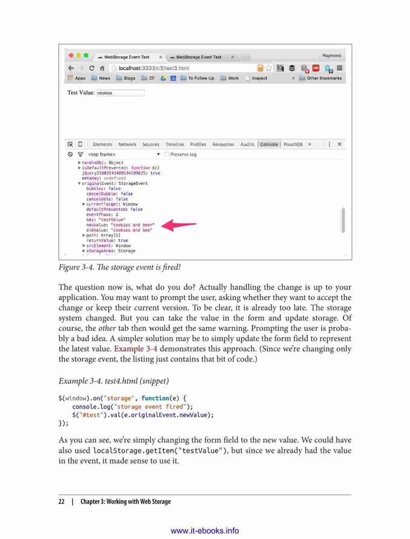Image resolution: width=410 pixels, height=539 pixels.
Task: Close the DevTools panel with the X
Action: (339, 144)
